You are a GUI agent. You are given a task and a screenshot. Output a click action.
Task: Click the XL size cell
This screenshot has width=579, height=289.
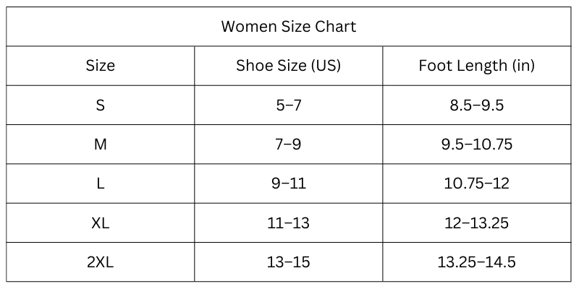tap(101, 223)
